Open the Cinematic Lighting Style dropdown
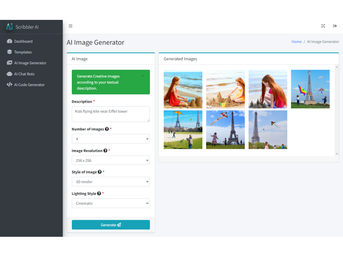 (x=110, y=203)
